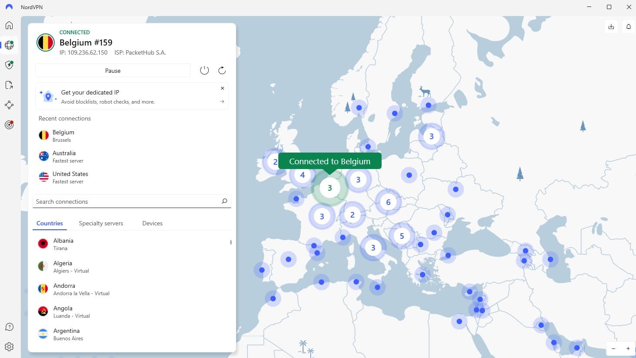
Task: Open the file sharing icon in sidebar
Action: pos(9,85)
